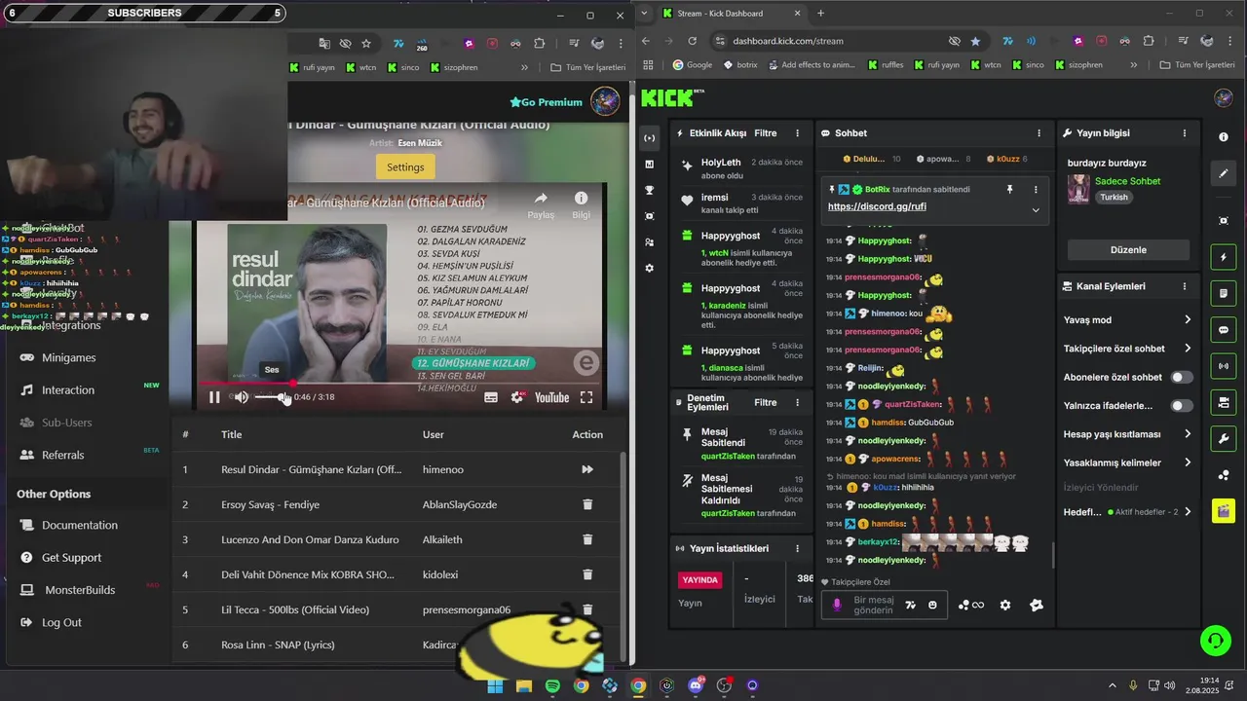Remove Lucenzo And Don Omar song from queue
The width and height of the screenshot is (1247, 701).
tap(587, 539)
